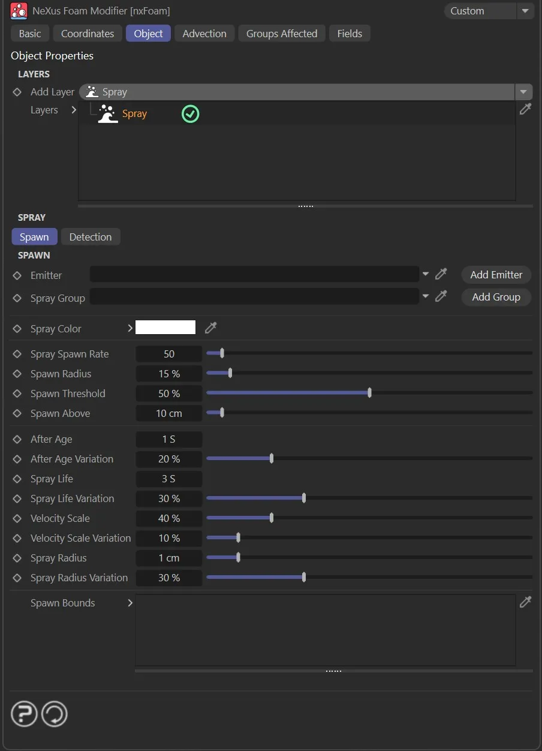Click the Emitter field picker icon
The image size is (542, 751).
(441, 274)
